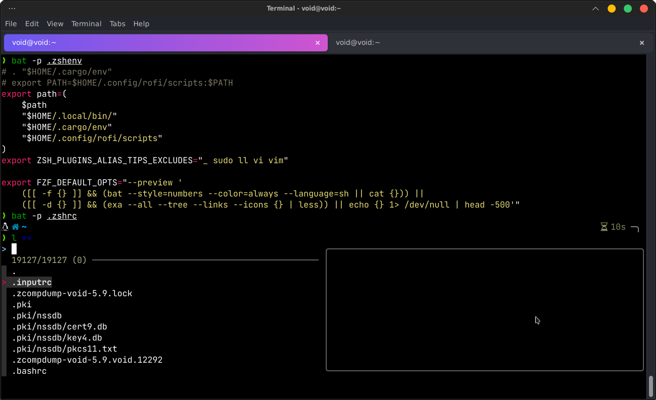
Task: Click the fzf prompt caret symbol
Action: [x=4, y=248]
